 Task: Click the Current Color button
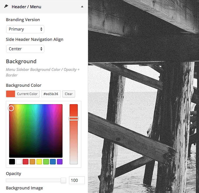point(27,94)
